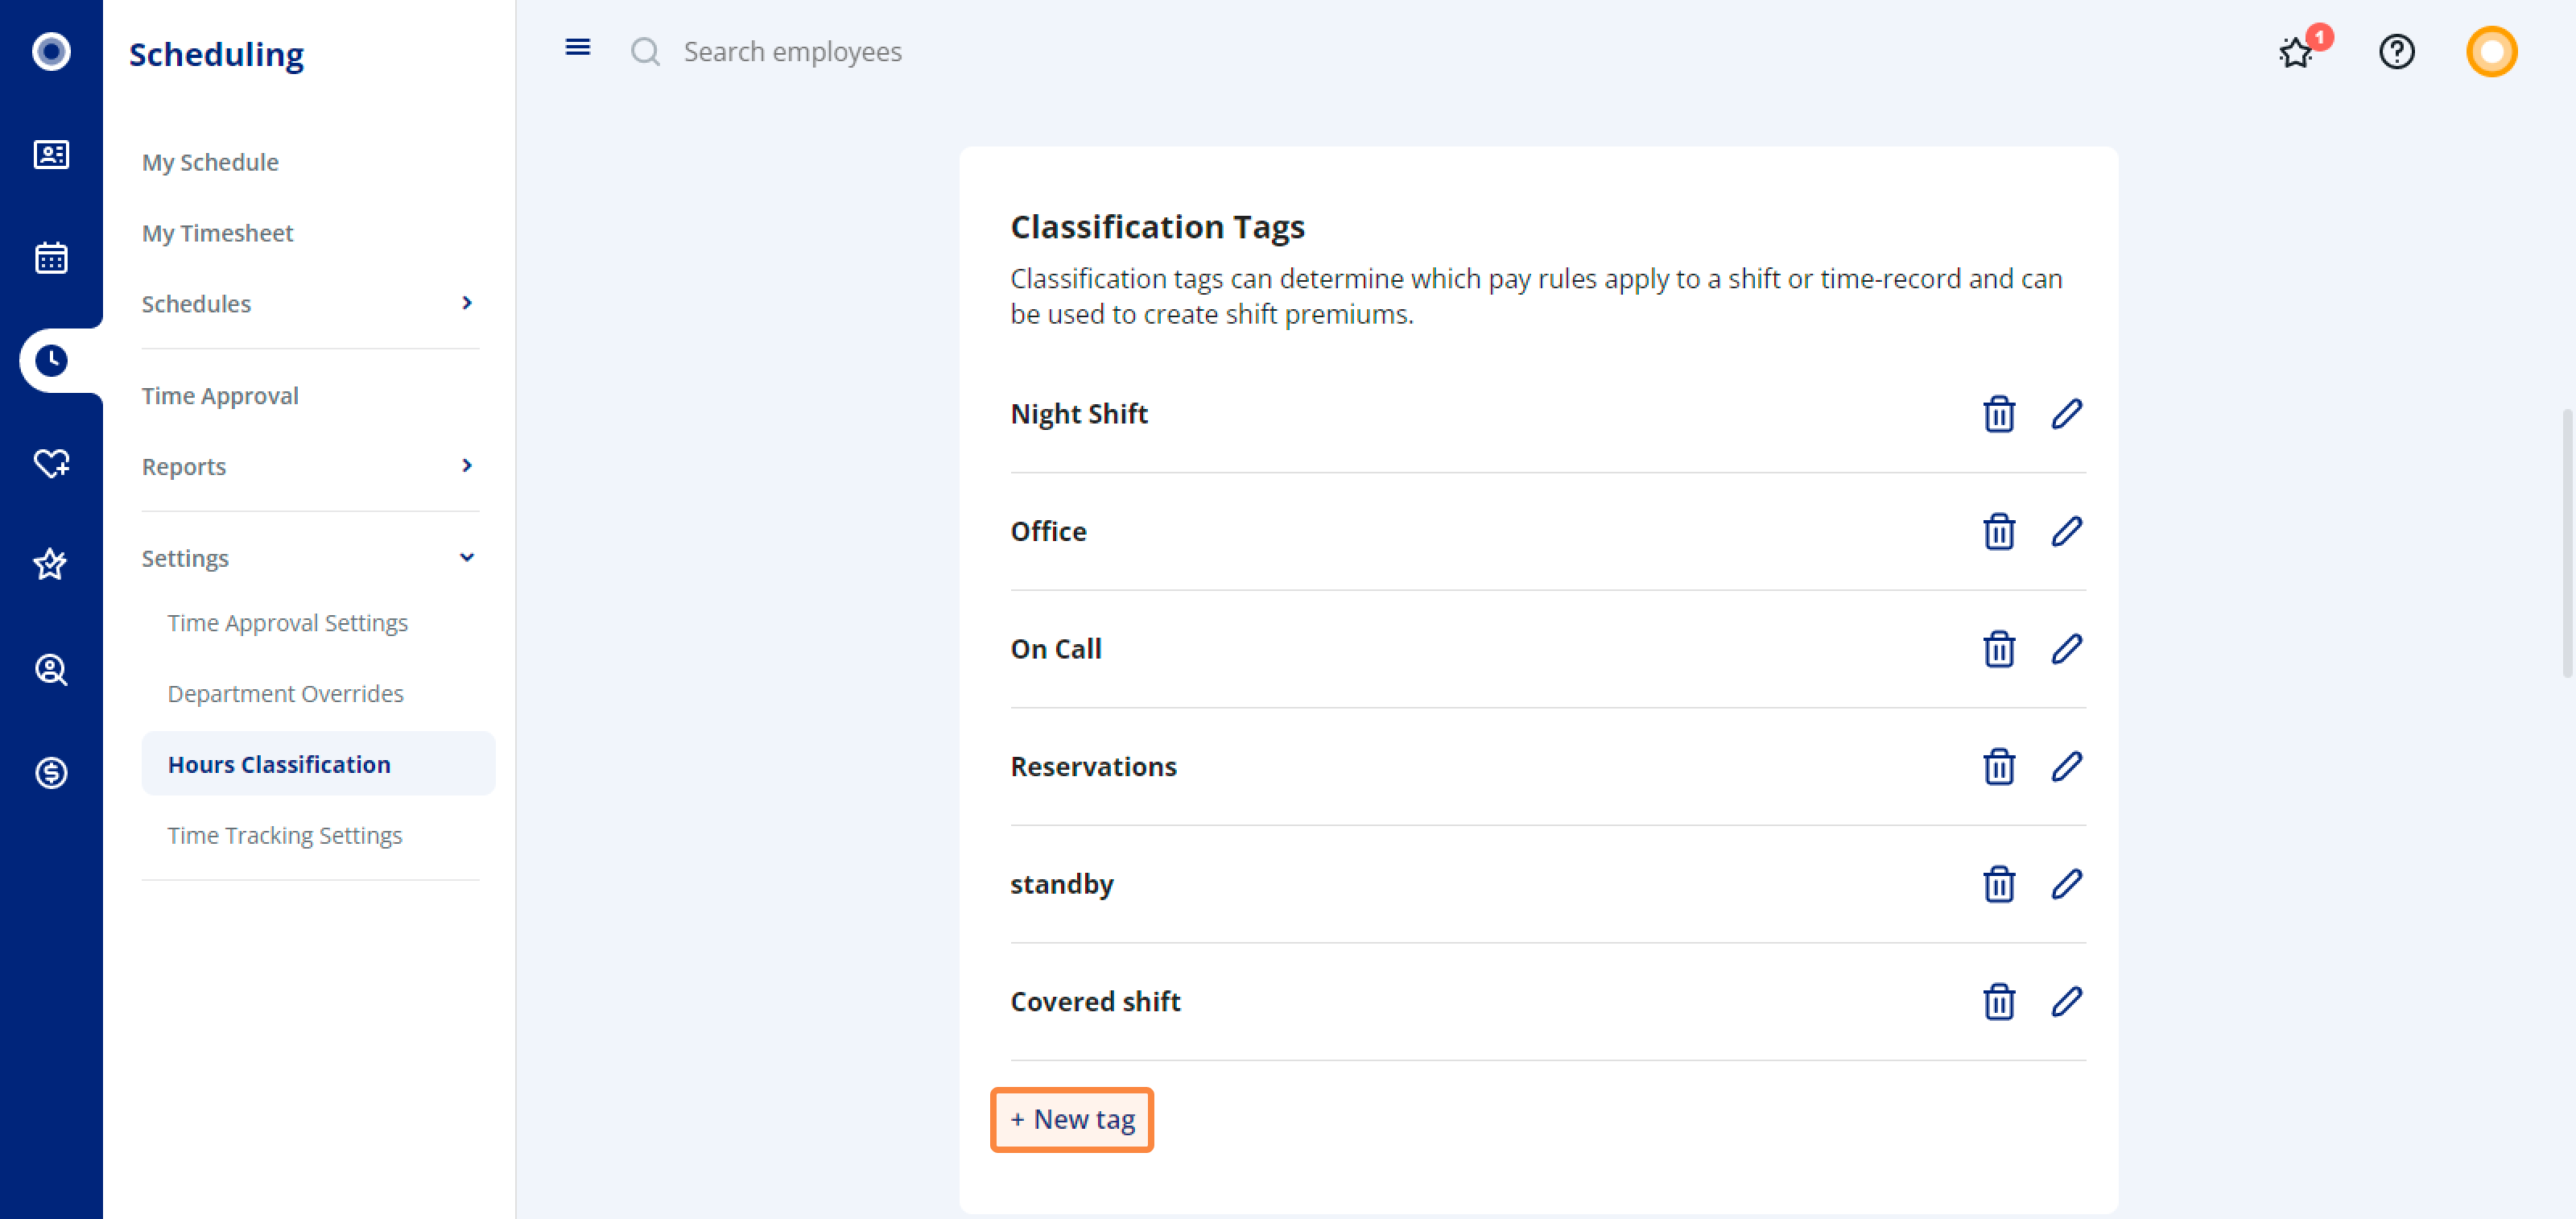Image resolution: width=2576 pixels, height=1219 pixels.
Task: Open Time Tracking Settings
Action: click(284, 836)
